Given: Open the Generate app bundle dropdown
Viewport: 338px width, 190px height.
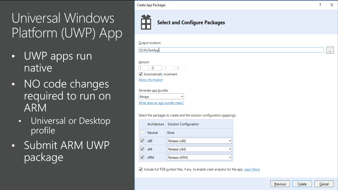Looking at the screenshot, I should [x=182, y=96].
